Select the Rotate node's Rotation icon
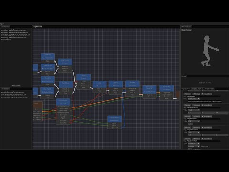The height and width of the screenshot is (172, 229). (x=129, y=86)
